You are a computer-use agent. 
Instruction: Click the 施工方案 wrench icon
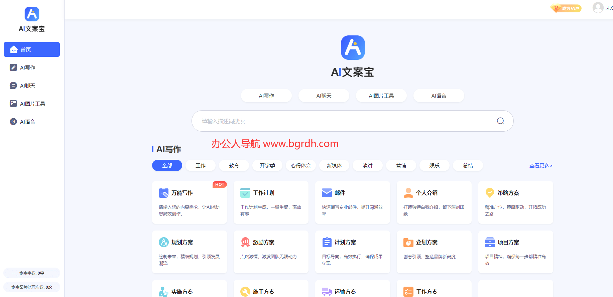245,292
